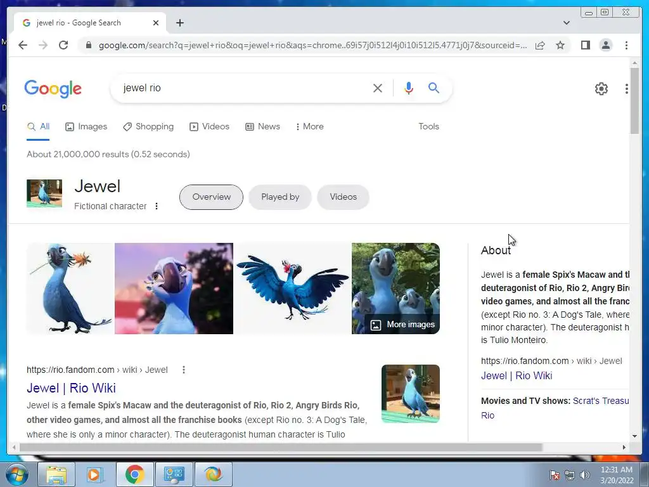Select Chrome in the taskbar
The height and width of the screenshot is (487, 649).
[134, 474]
